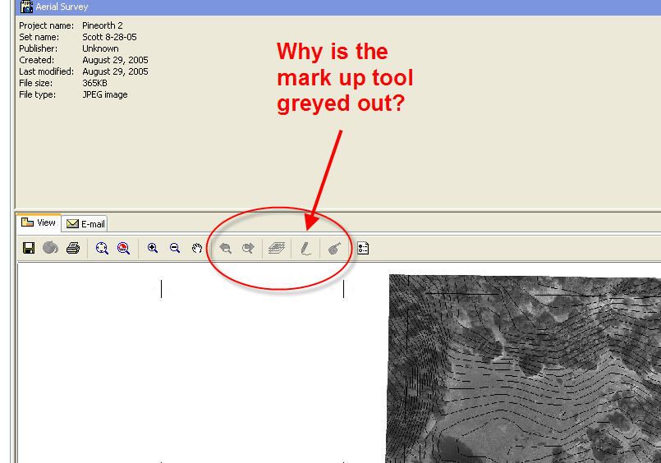Click the Aerial Survey window title
The height and width of the screenshot is (463, 661).
62,7
